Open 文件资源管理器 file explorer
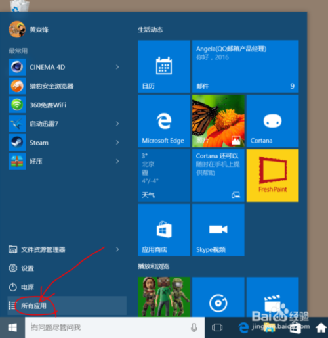This screenshot has height=338, width=328. [67, 249]
